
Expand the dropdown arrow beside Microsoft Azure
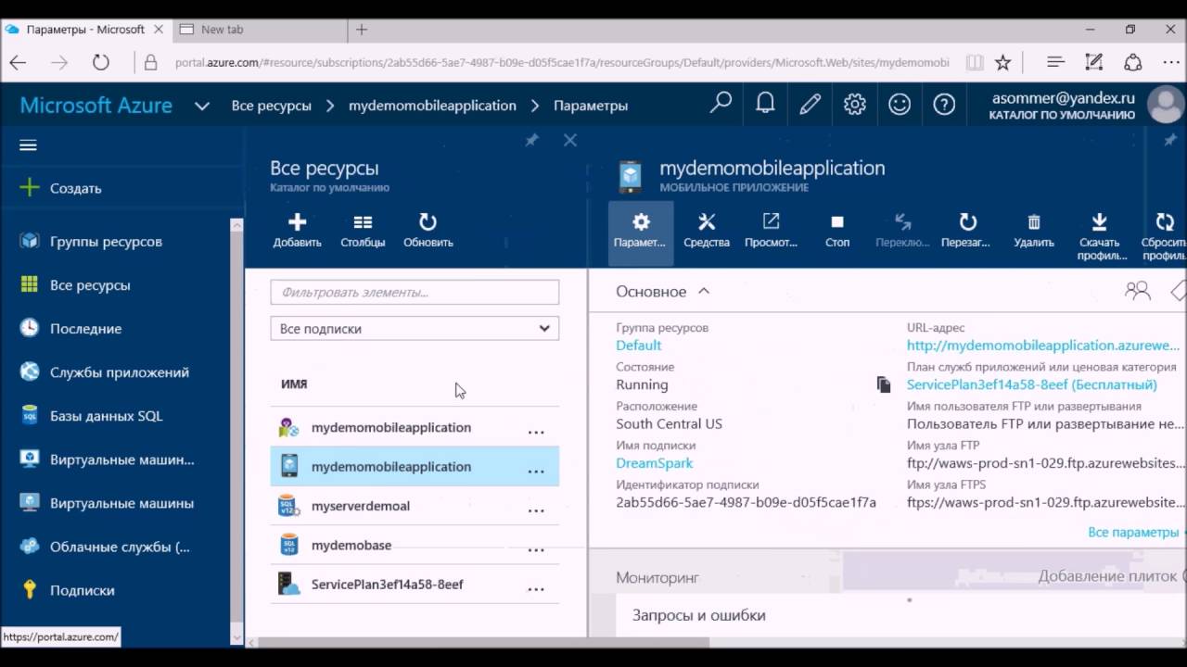202,107
